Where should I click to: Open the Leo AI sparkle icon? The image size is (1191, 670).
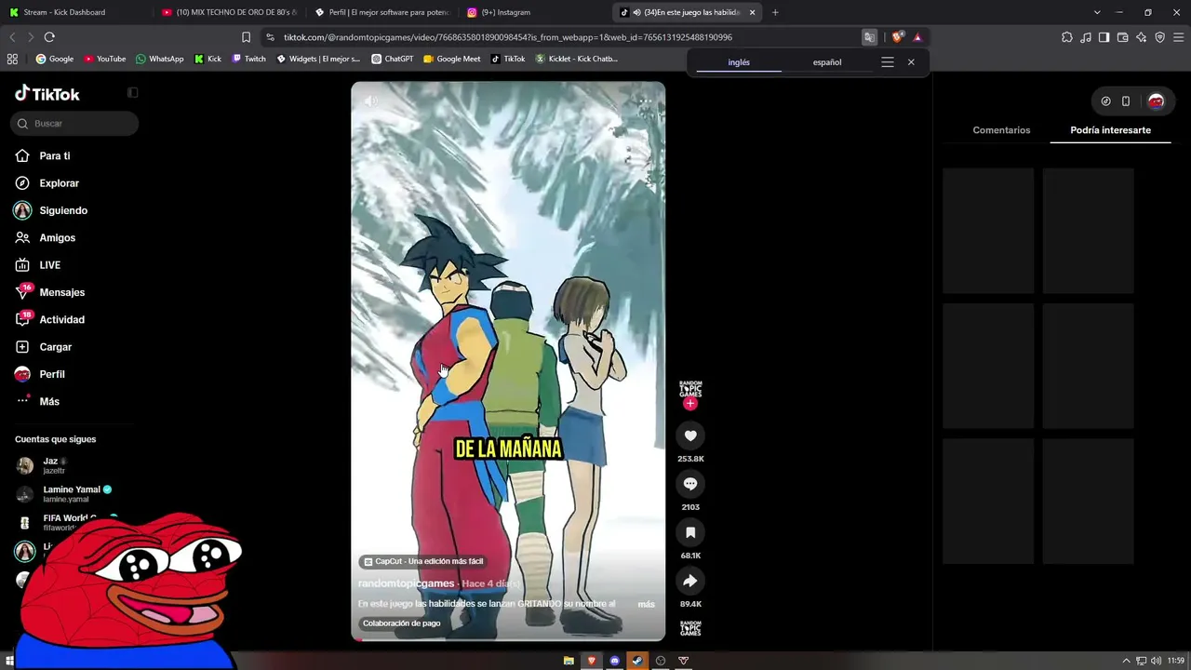point(1141,37)
